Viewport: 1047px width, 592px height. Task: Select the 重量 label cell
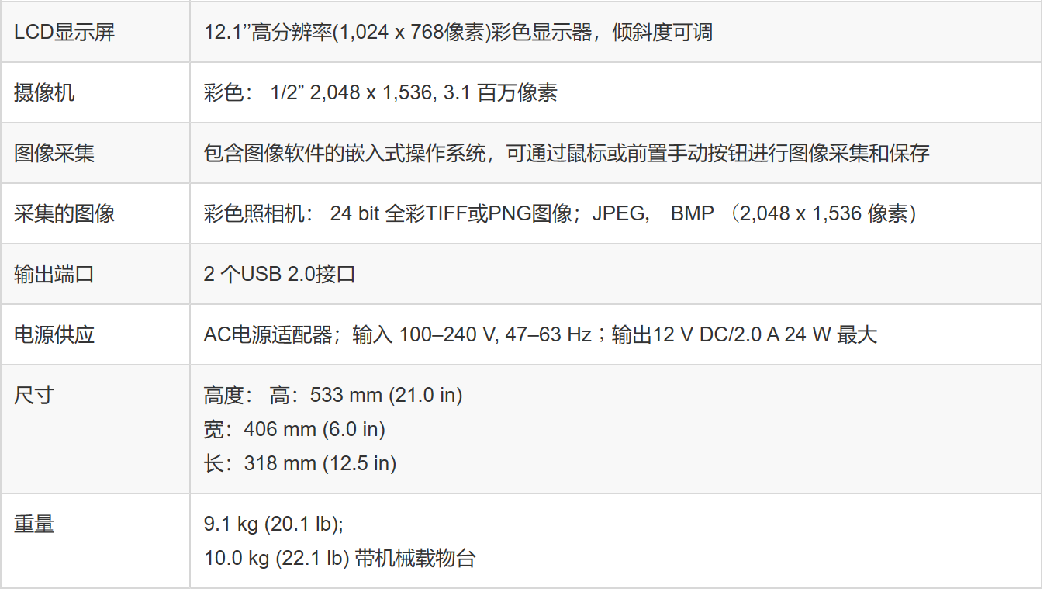tap(34, 524)
